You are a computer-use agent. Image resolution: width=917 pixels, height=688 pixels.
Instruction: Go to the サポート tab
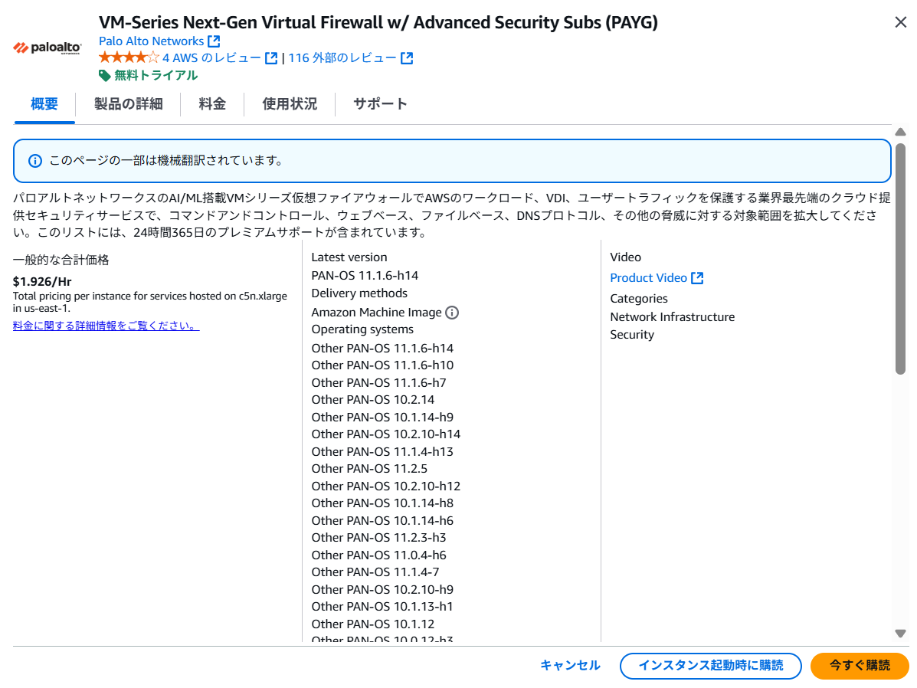click(380, 104)
